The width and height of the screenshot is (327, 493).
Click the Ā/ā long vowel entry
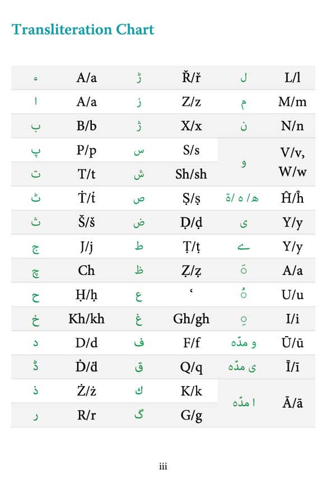pos(292,403)
